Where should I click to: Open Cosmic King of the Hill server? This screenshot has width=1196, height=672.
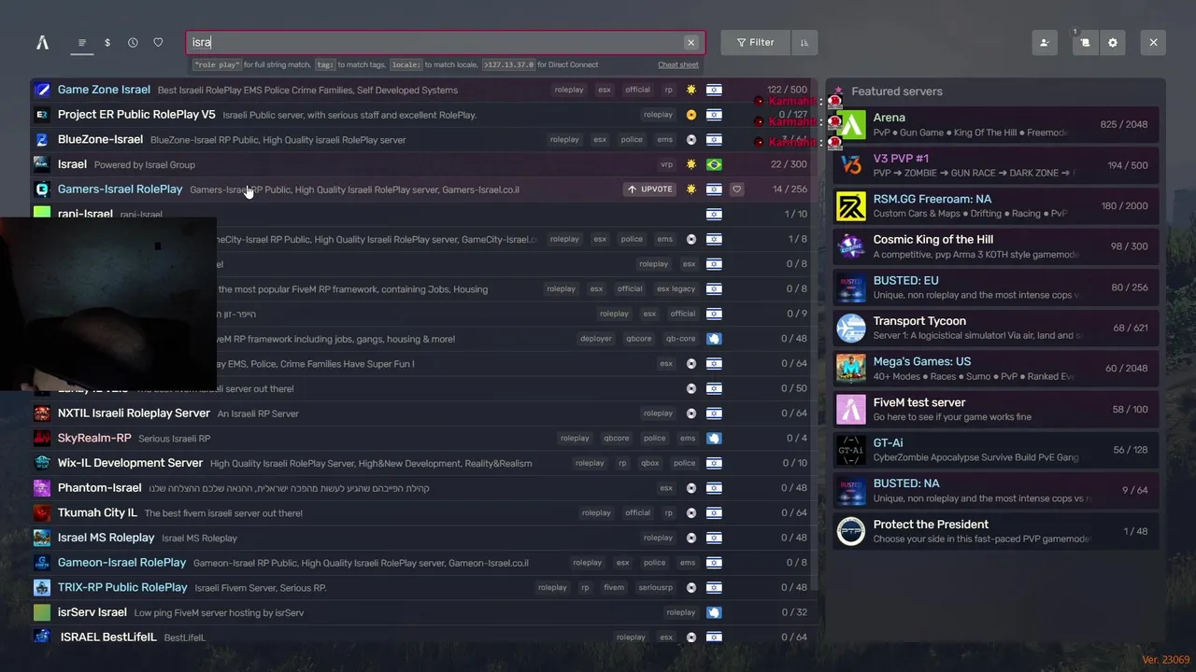coord(996,246)
